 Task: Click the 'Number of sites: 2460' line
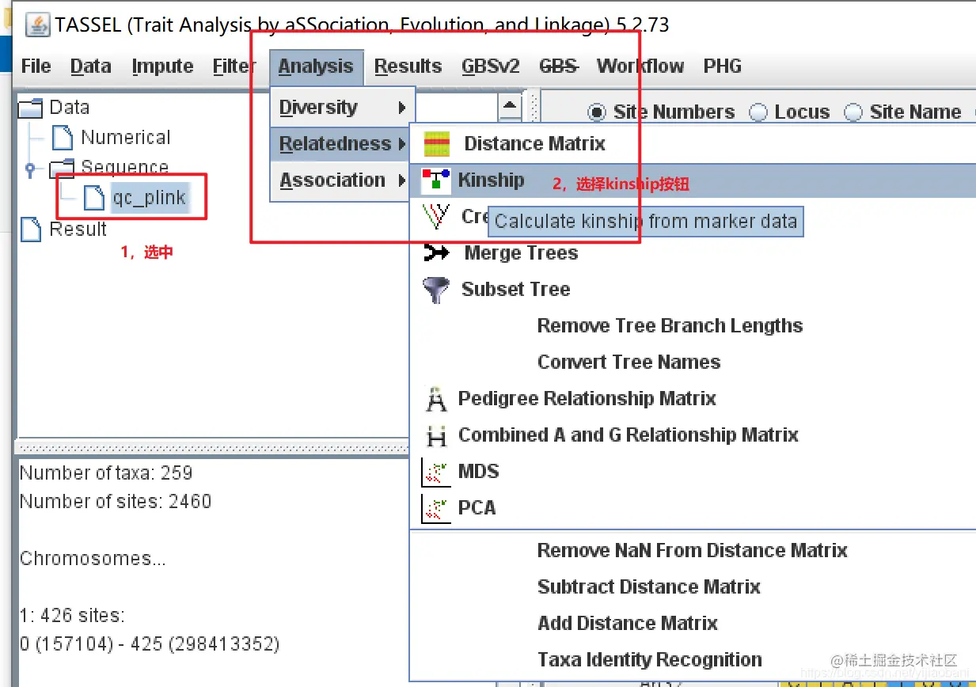click(x=116, y=502)
